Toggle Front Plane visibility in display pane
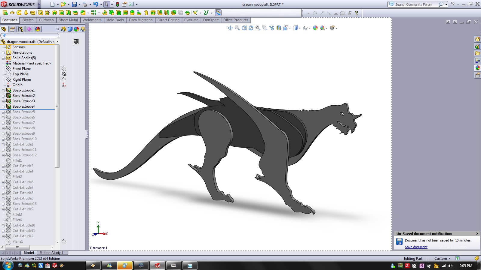This screenshot has width=481, height=270. 64,69
